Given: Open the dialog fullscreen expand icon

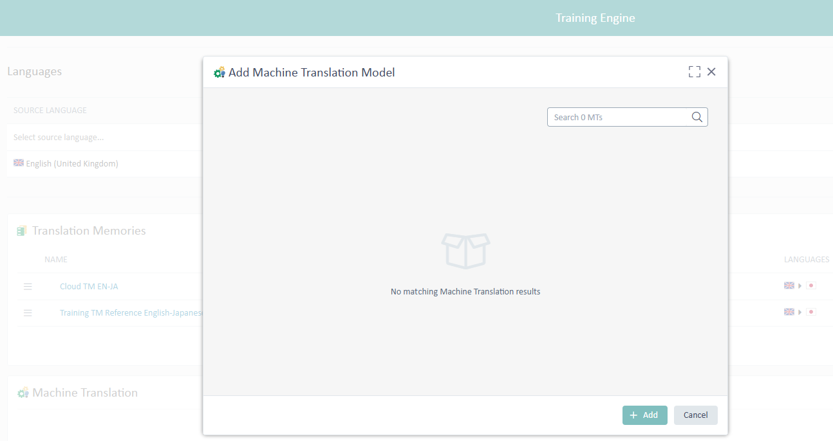Looking at the screenshot, I should pyautogui.click(x=694, y=71).
